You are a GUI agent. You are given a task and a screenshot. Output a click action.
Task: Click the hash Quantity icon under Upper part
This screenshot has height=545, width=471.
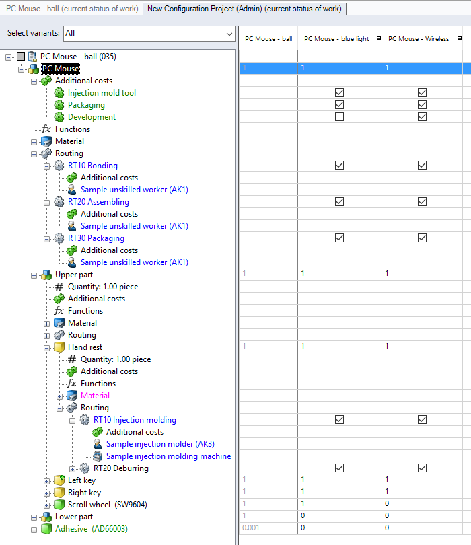tap(59, 287)
